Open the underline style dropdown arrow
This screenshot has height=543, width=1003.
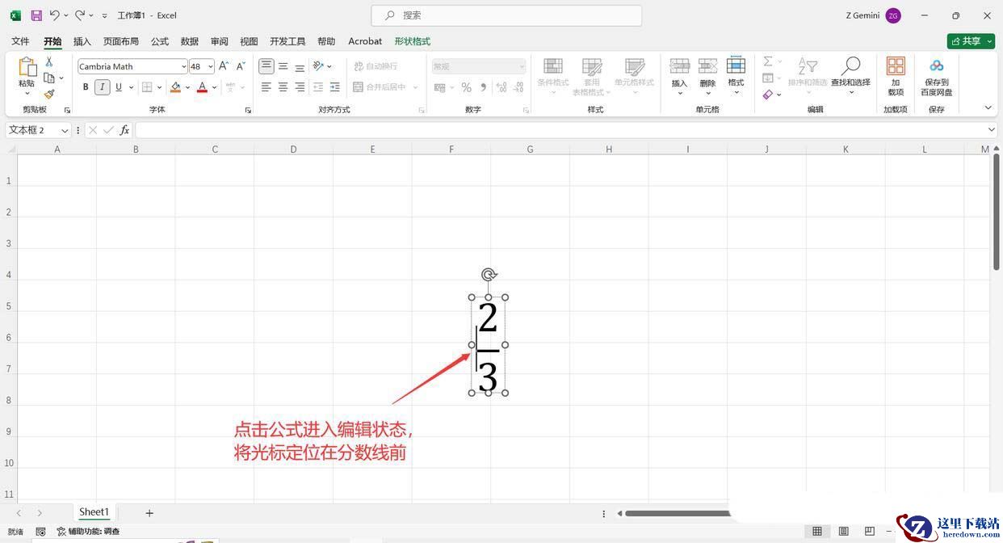pyautogui.click(x=131, y=87)
